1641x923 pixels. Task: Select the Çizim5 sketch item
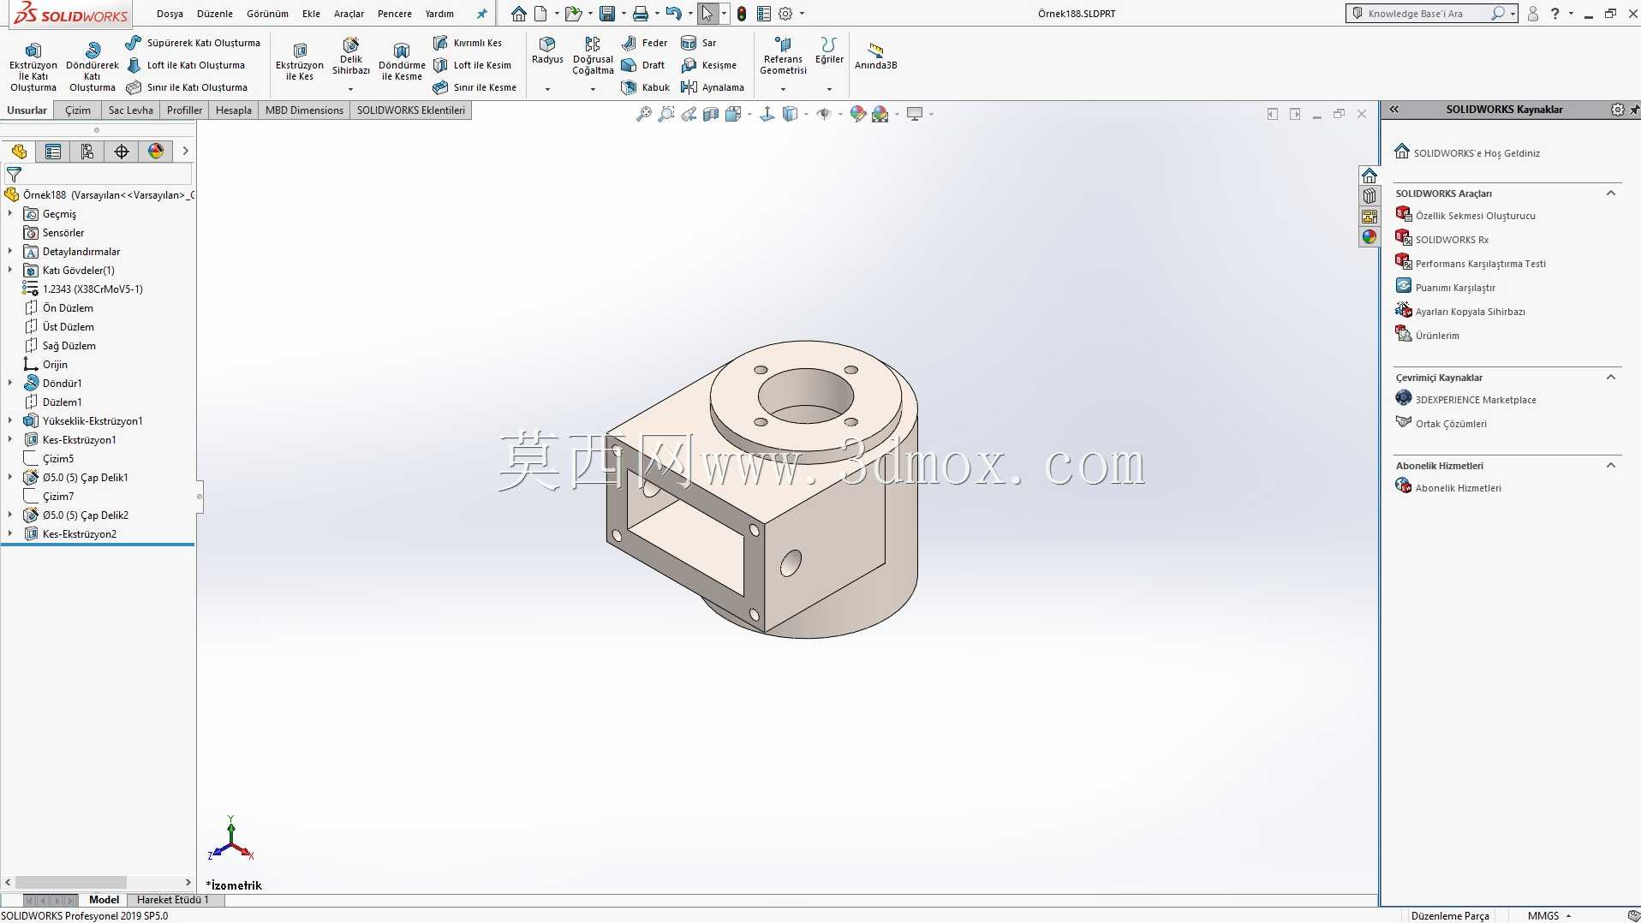tap(58, 459)
